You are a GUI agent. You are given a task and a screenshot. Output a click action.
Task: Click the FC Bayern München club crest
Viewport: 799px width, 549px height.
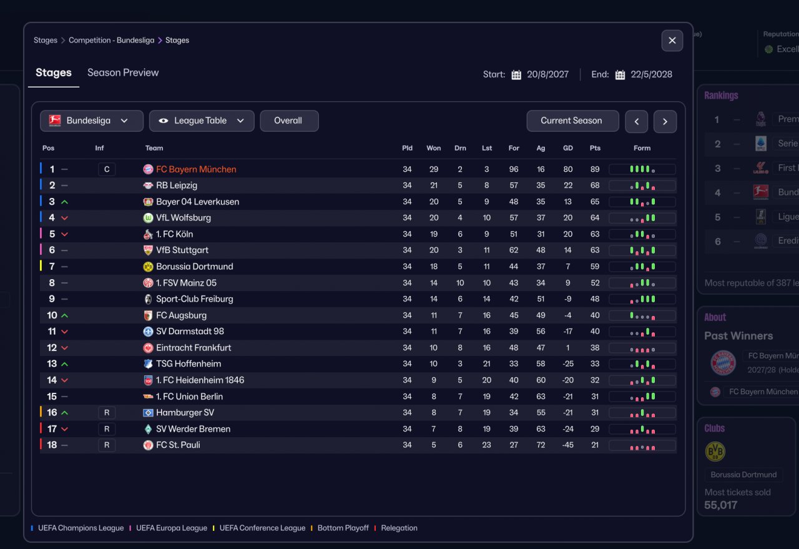(148, 169)
